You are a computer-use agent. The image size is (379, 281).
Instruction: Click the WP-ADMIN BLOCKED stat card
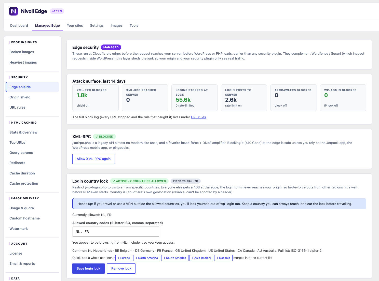pyautogui.click(x=343, y=98)
